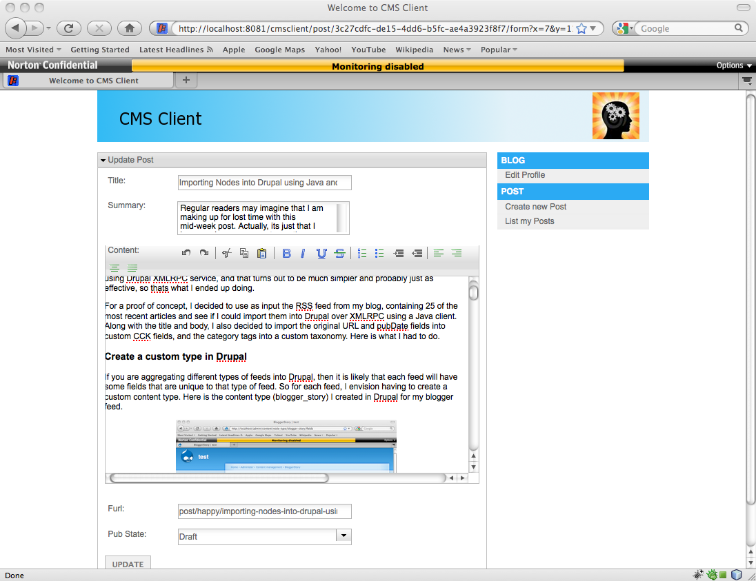Open the News bookmarks dropdown
Screen dimensions: 756x581
(x=457, y=50)
